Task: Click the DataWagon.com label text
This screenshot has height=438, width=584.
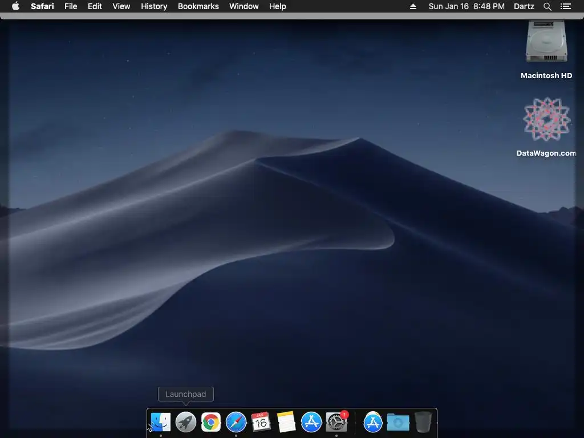Action: pyautogui.click(x=546, y=153)
